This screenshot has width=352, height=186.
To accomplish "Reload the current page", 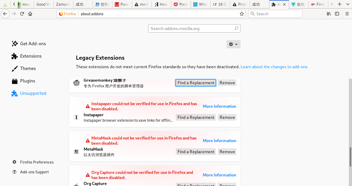I will point(22,14).
